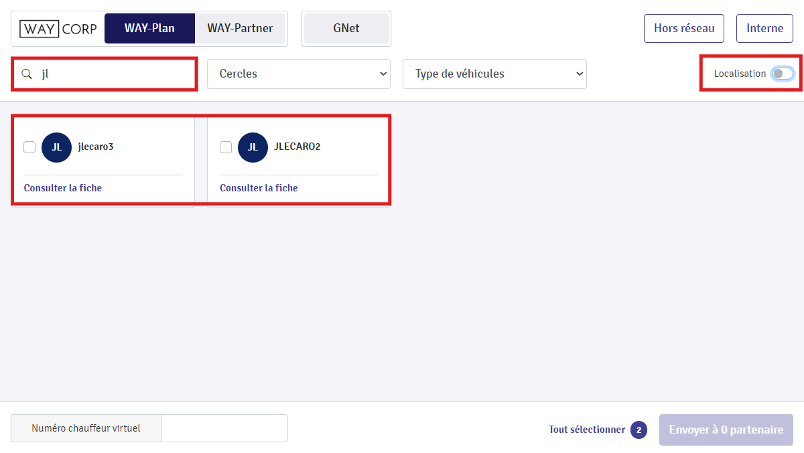The image size is (804, 453).
Task: Focus the Numéro chauffeur virtuel input field
Action: 224,428
